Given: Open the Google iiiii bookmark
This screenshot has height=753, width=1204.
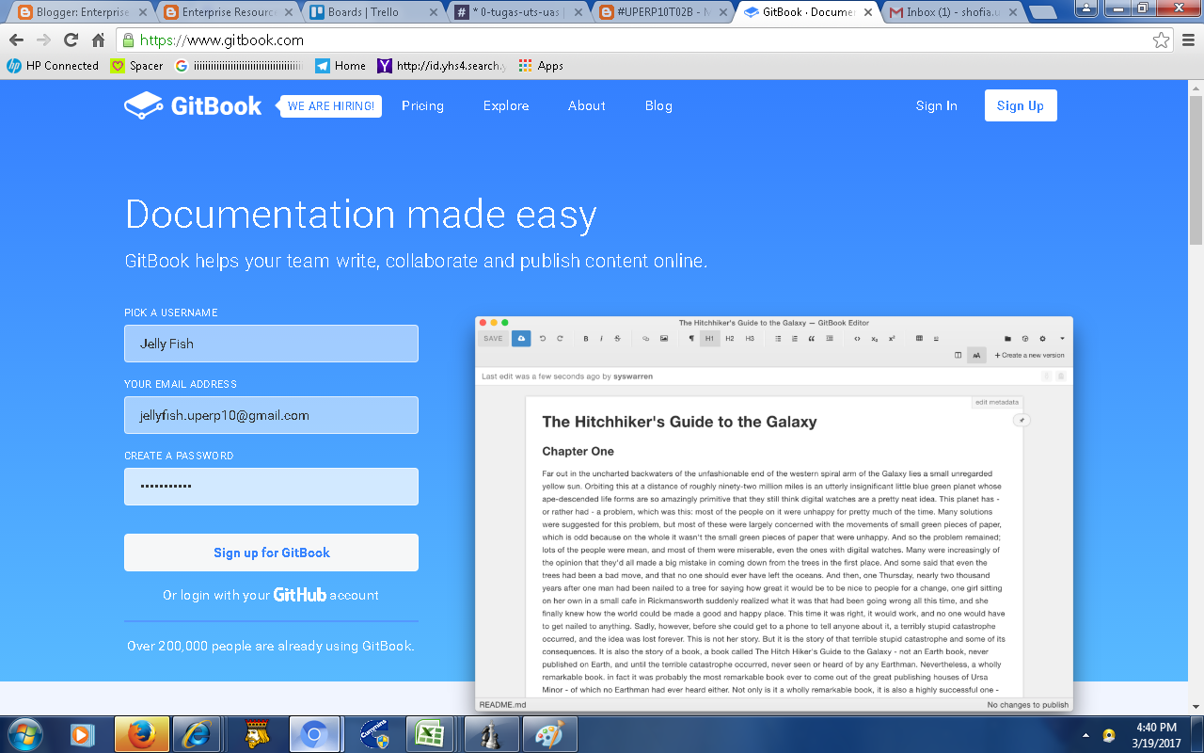Looking at the screenshot, I should pos(239,66).
